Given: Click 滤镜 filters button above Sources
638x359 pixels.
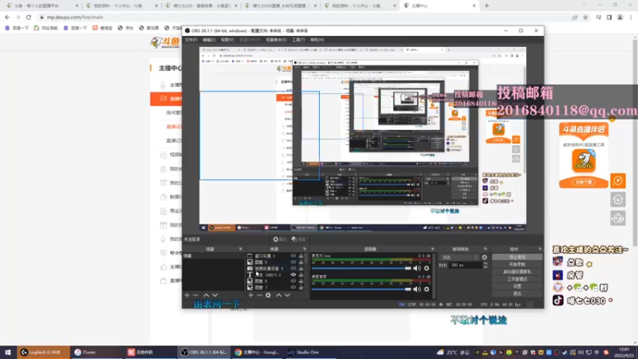Looking at the screenshot, I should [x=298, y=239].
